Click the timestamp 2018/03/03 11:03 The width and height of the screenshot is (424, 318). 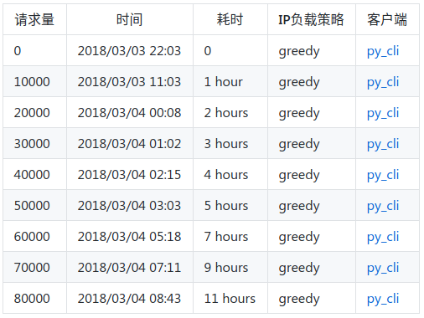coord(129,82)
